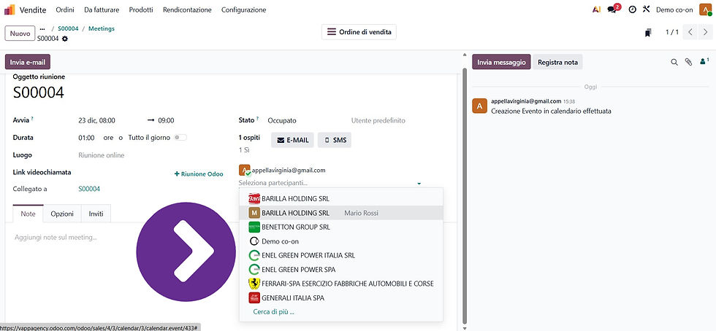Click the S00004 breadcrumb link
The image size is (716, 331).
[x=68, y=28]
